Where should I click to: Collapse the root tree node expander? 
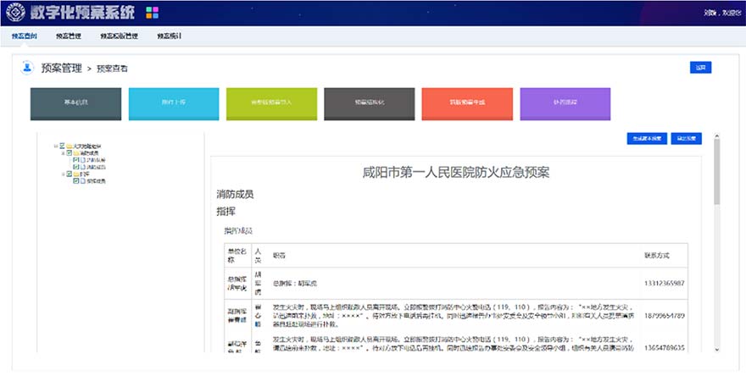point(55,146)
